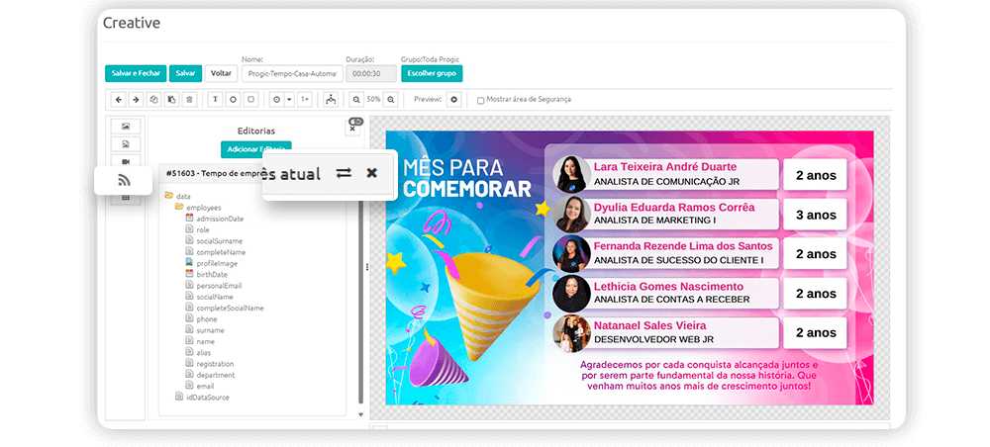Screen dimensions: 990x447
Task: Click the #51603 - Tempo de empresa header
Action: pyautogui.click(x=212, y=173)
